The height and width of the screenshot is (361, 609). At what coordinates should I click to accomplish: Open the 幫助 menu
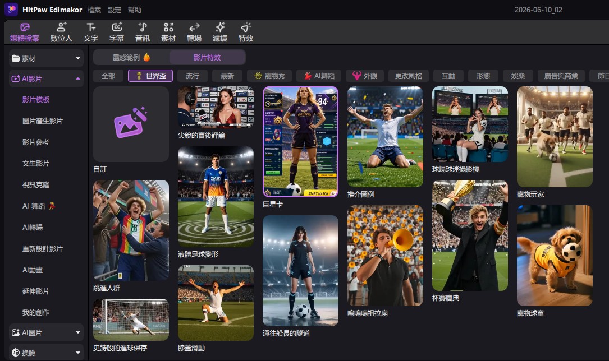click(135, 10)
